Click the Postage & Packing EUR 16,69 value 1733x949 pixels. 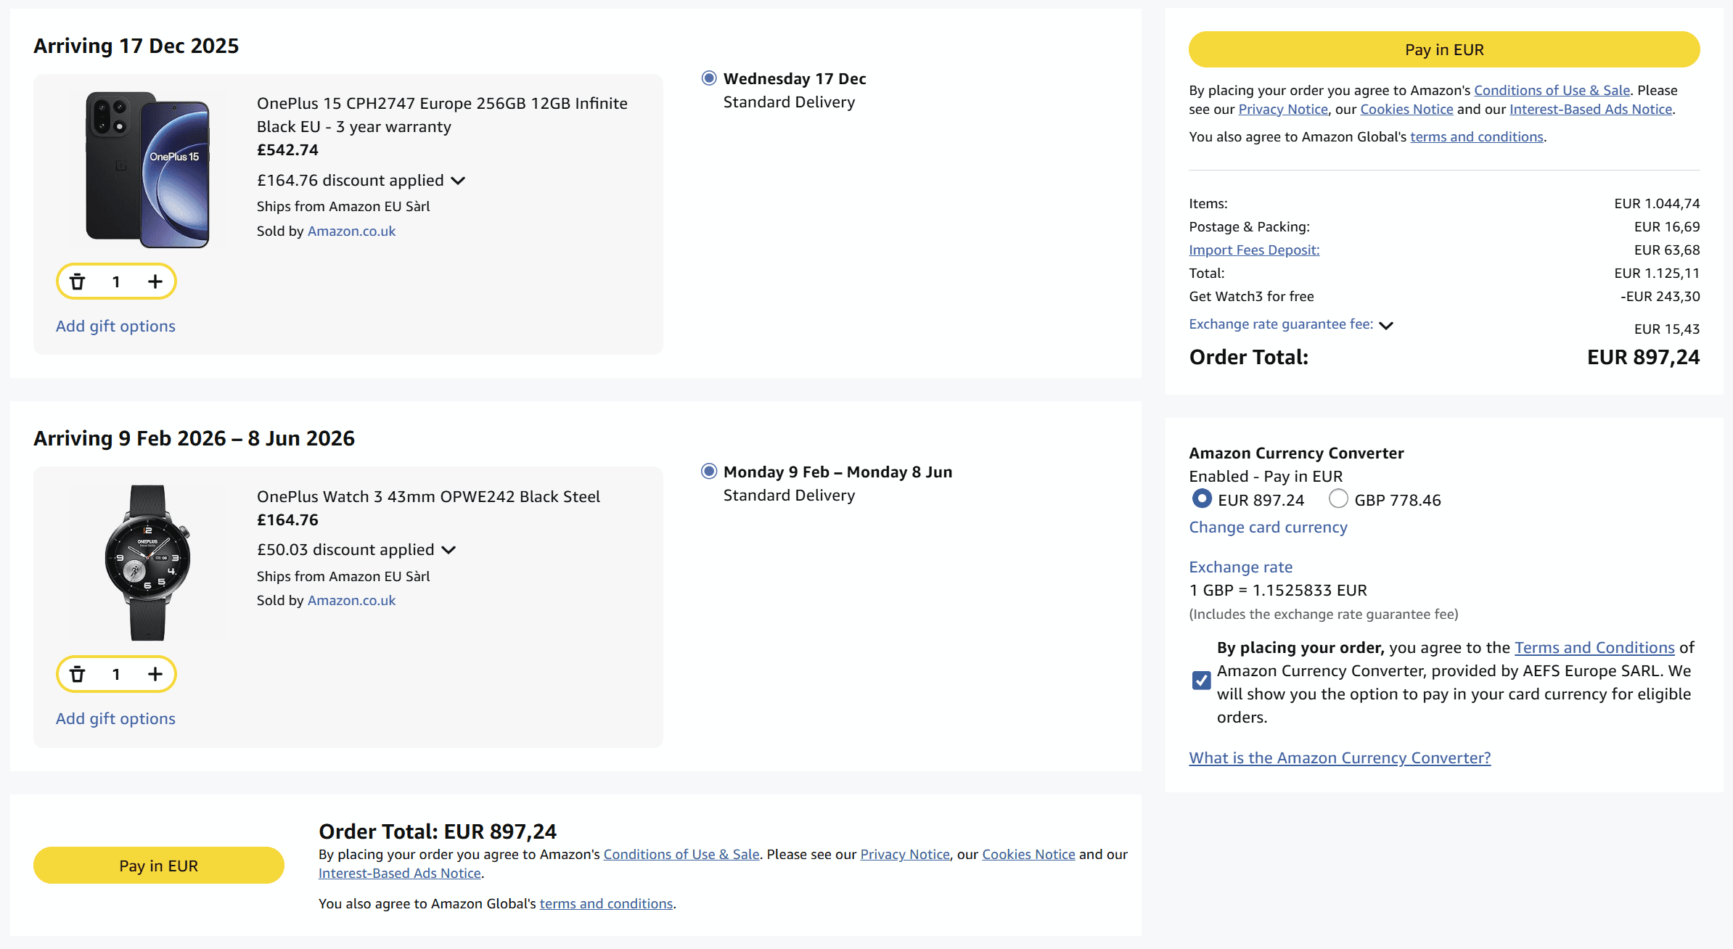[x=1667, y=227]
